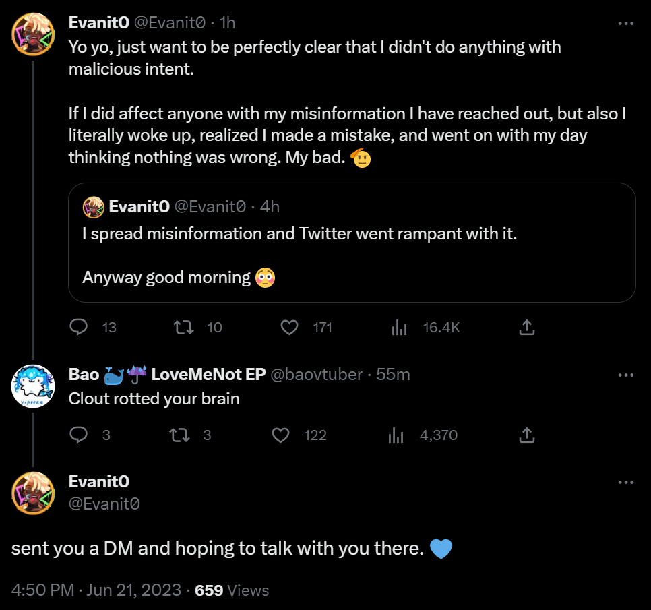Click the 4:50 PM Jun 21, 2023 timestamp
Viewport: 651px width, 610px height.
click(x=96, y=590)
